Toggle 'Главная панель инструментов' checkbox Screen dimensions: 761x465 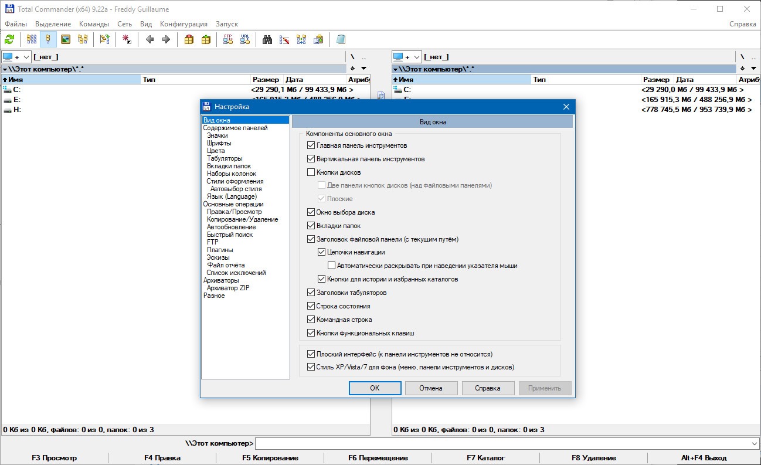311,145
